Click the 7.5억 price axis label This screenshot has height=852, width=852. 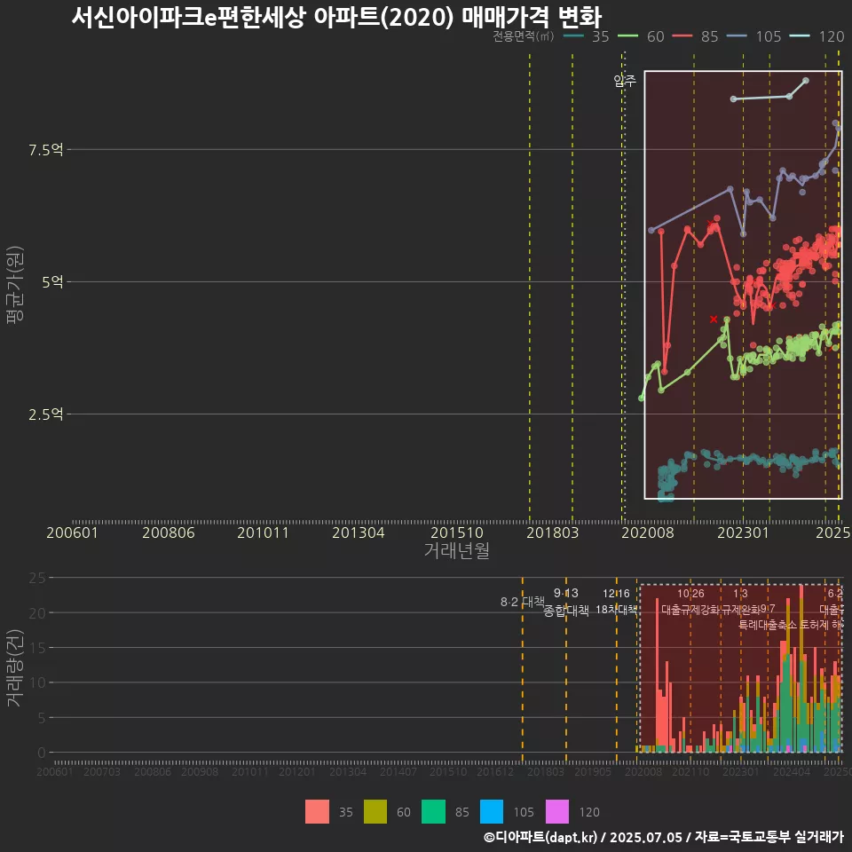45,150
